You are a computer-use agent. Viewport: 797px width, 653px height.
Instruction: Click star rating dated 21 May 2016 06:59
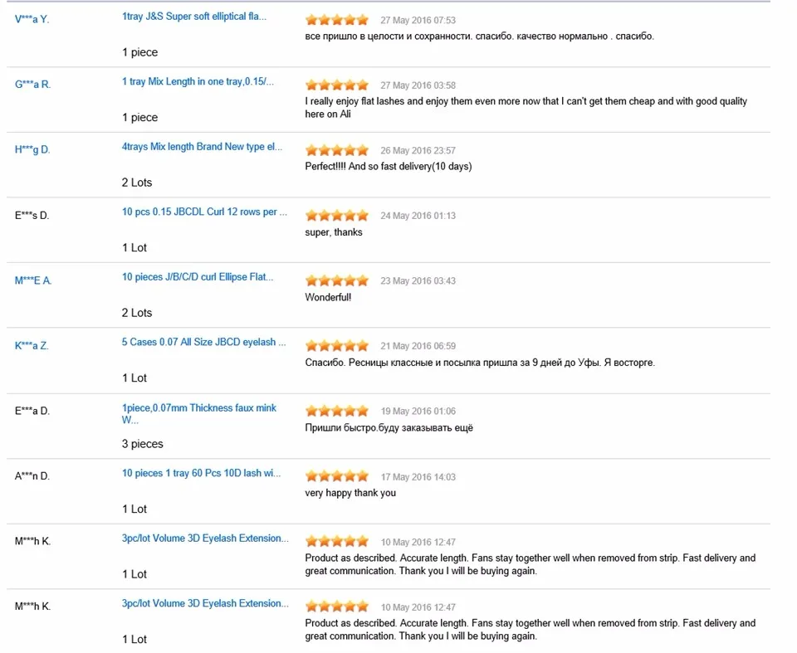337,345
